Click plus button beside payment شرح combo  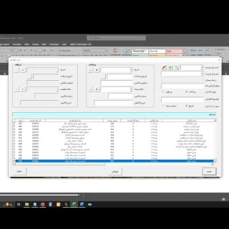click(x=97, y=70)
